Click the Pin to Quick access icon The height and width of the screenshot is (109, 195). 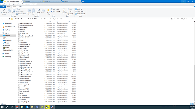[4, 10]
